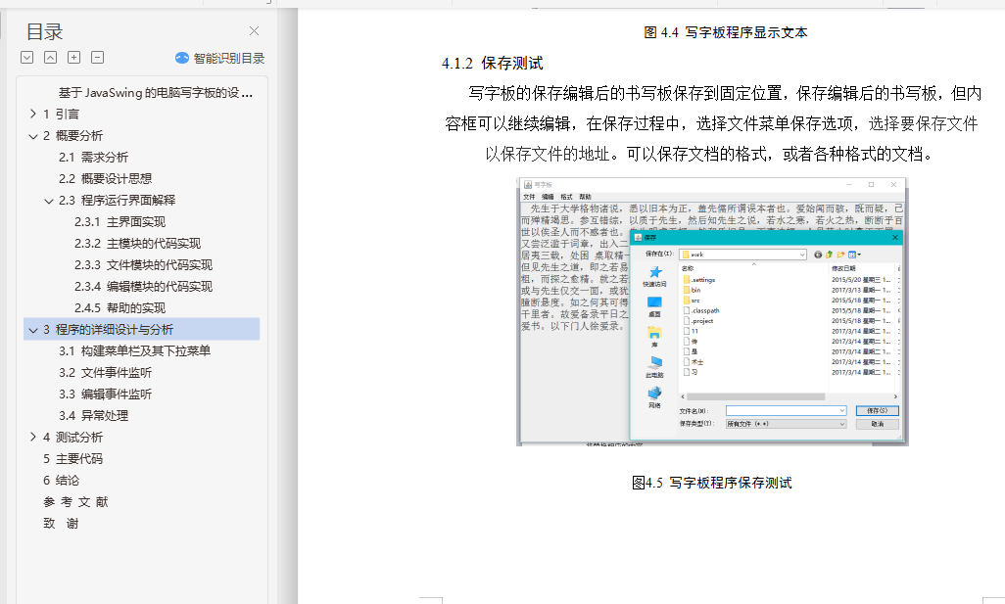Open the document title entry 基于 JavaSwing 的电脑写字板
This screenshot has height=604, width=1005.
point(155,93)
